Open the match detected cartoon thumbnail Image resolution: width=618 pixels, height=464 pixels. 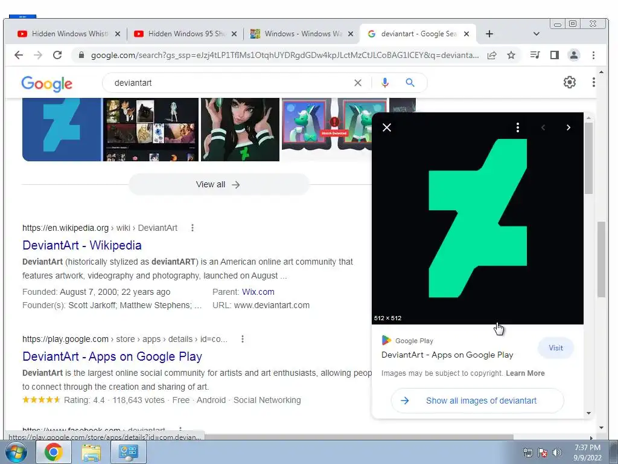[327, 129]
